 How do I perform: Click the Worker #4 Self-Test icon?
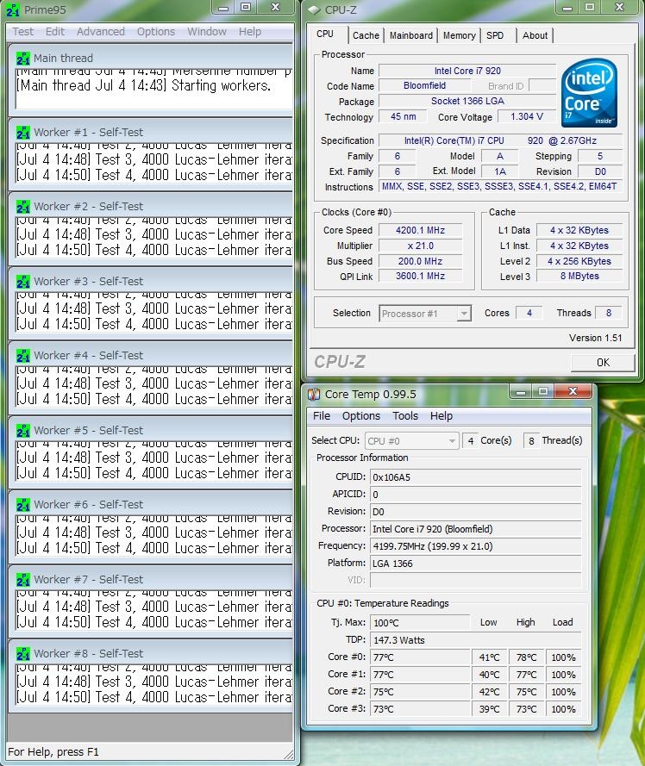23,356
